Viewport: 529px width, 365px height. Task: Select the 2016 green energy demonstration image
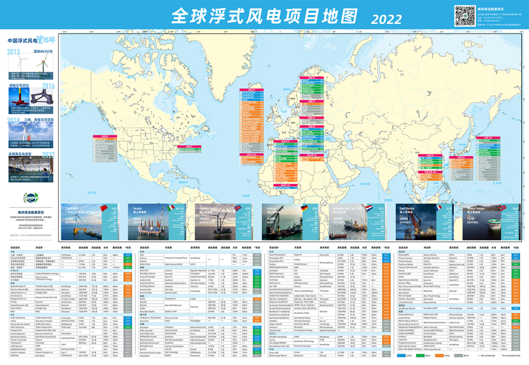click(x=29, y=97)
